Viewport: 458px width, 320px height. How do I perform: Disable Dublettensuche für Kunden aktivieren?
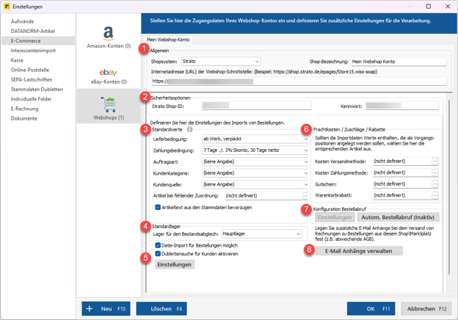(x=158, y=254)
